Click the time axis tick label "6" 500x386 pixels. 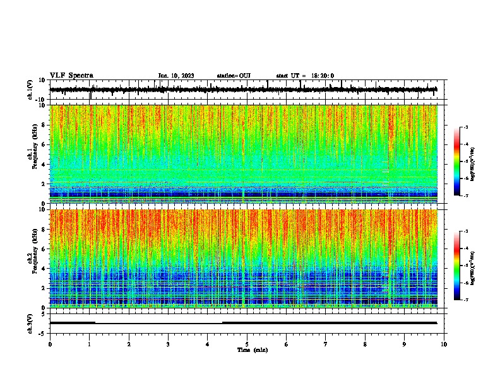pos(286,344)
